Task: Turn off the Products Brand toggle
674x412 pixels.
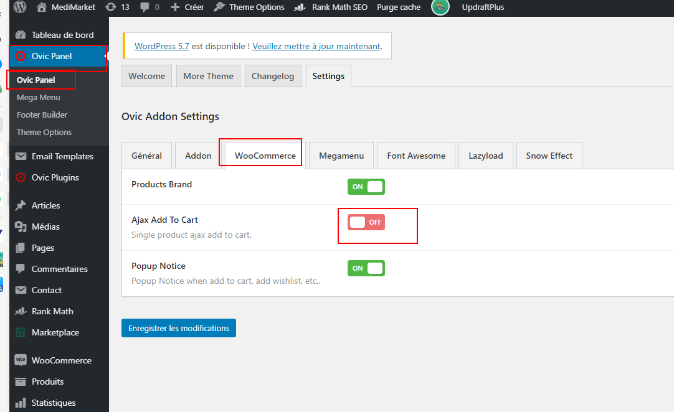Action: [366, 187]
